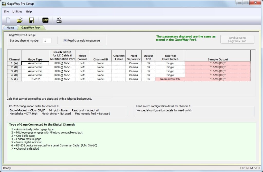Screen dimensions: 263x172
Task: Click the Sample Output column header
Action: click(218, 56)
